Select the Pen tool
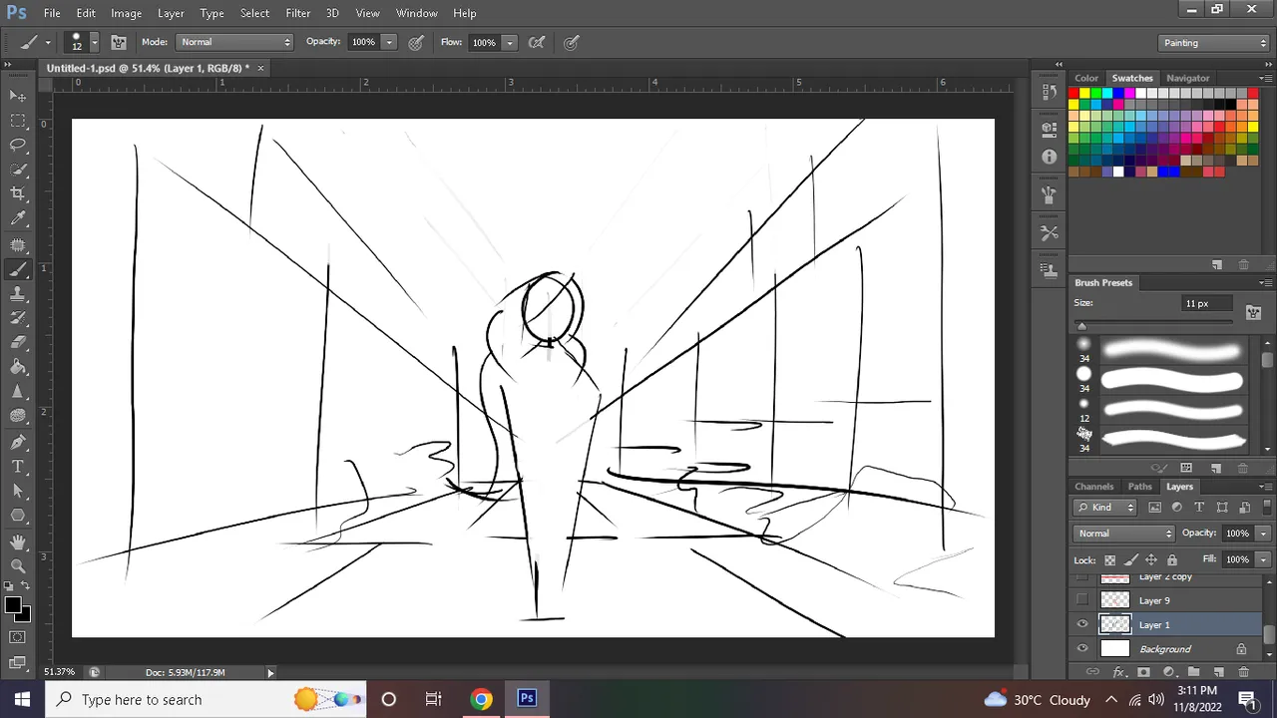This screenshot has width=1277, height=718. pyautogui.click(x=18, y=442)
